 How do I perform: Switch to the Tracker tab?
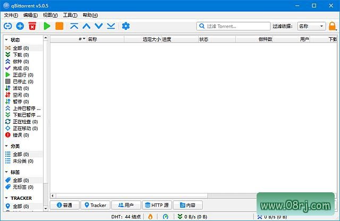pyautogui.click(x=96, y=205)
